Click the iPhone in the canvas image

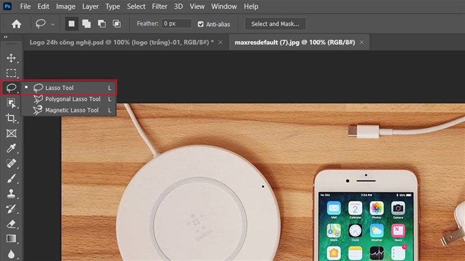coord(366,215)
